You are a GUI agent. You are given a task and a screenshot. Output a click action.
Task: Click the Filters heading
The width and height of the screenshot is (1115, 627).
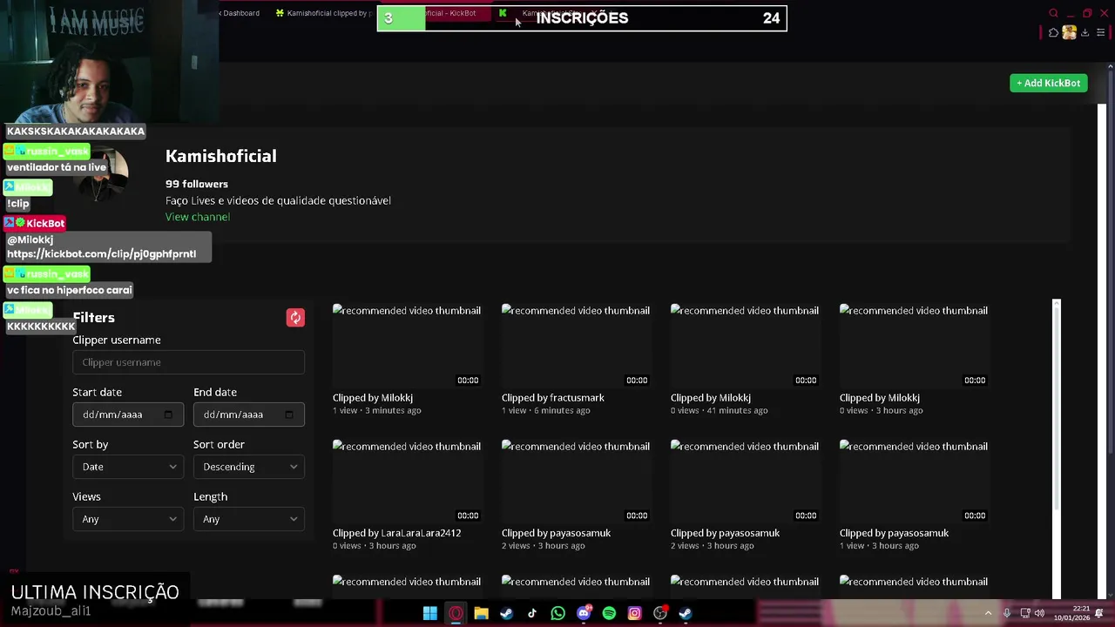tap(93, 318)
